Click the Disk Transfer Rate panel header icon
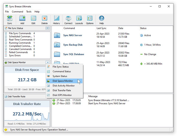This screenshot has height=136, width=177. click(x=6, y=96)
